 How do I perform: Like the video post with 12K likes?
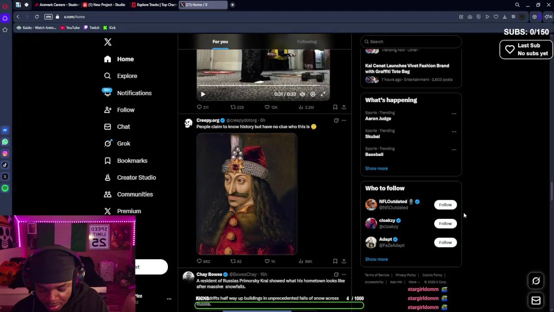pyautogui.click(x=271, y=107)
